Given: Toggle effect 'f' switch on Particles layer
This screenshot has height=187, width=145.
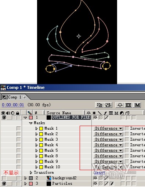Looking at the screenshot, I should 112,183.
